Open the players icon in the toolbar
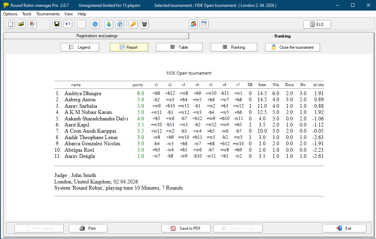This screenshot has width=376, height=239. point(193,24)
